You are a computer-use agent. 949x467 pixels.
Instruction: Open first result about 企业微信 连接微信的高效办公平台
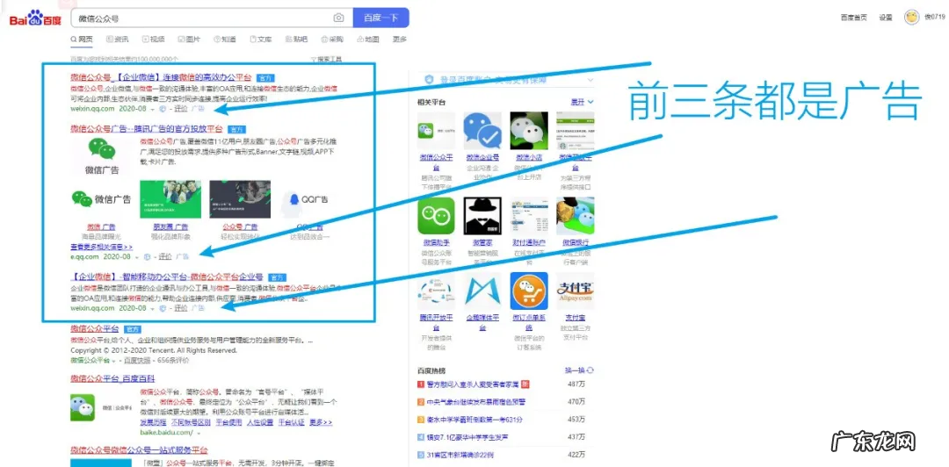161,77
